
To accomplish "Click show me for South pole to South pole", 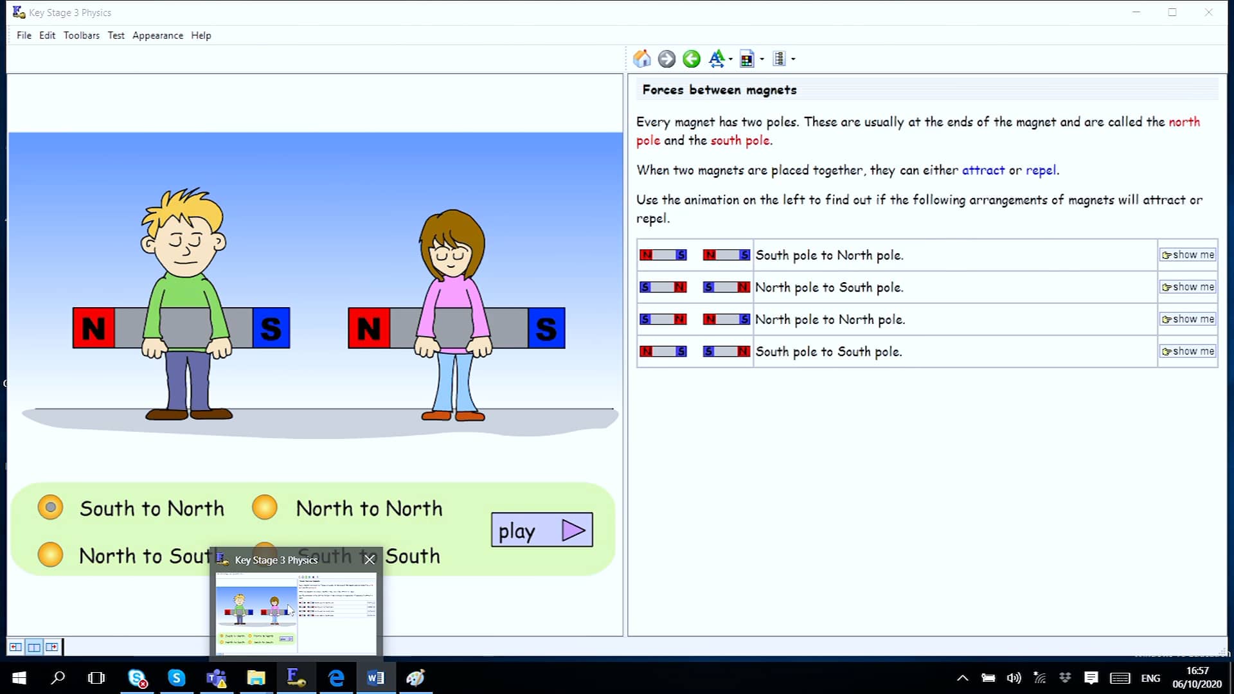I will (1187, 351).
